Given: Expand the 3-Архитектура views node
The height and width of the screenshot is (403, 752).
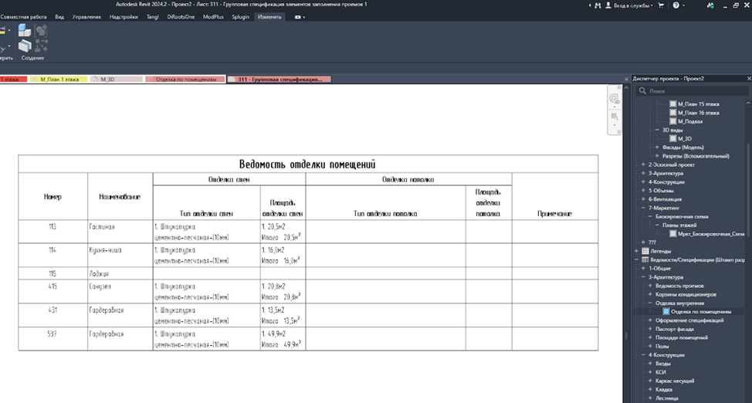Looking at the screenshot, I should point(644,173).
